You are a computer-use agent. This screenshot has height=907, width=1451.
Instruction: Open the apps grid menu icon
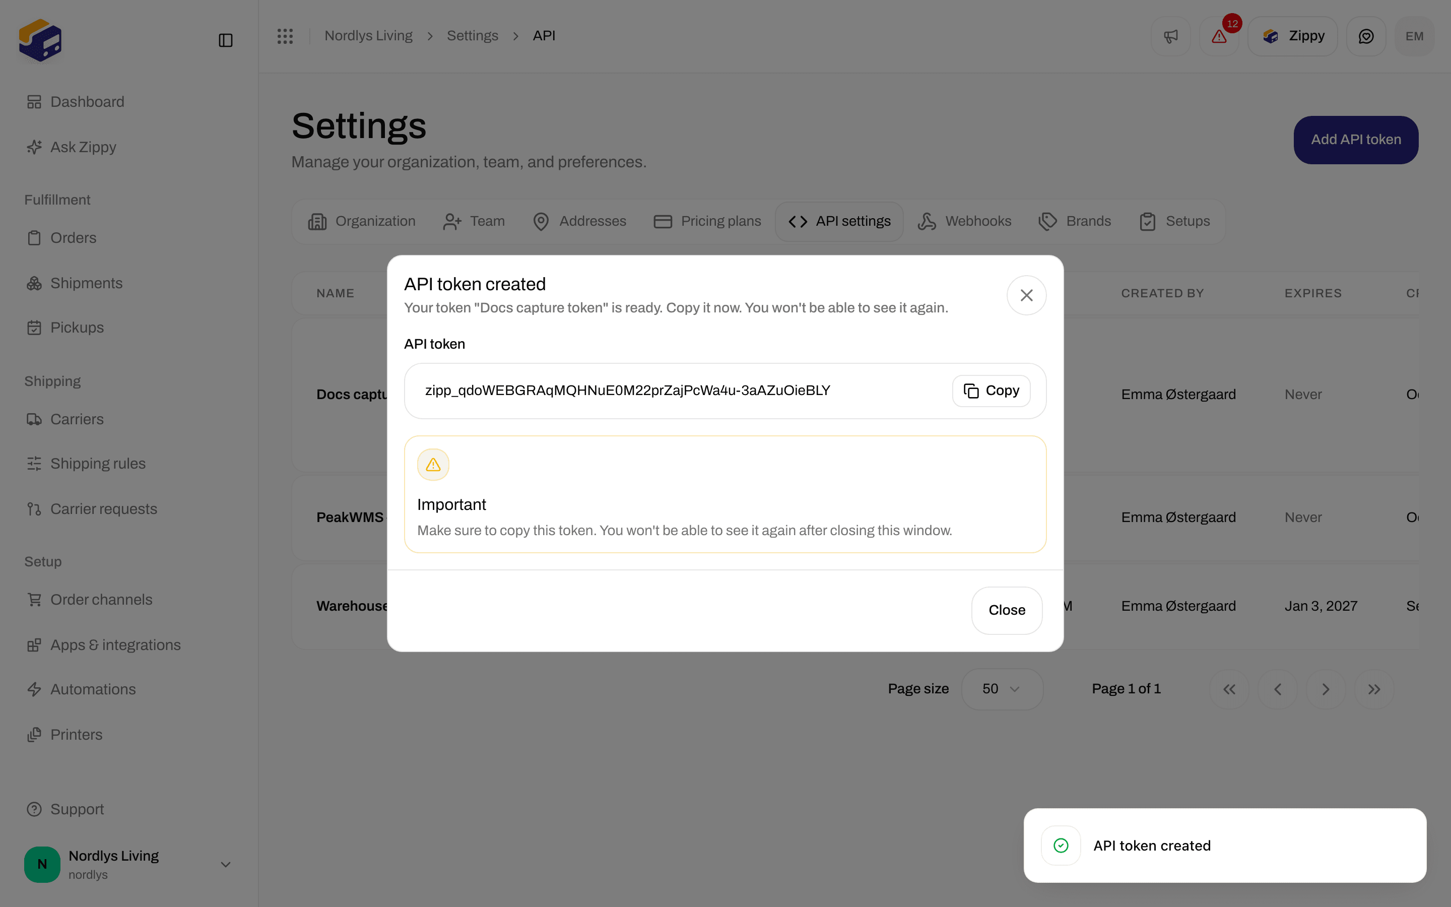[285, 36]
